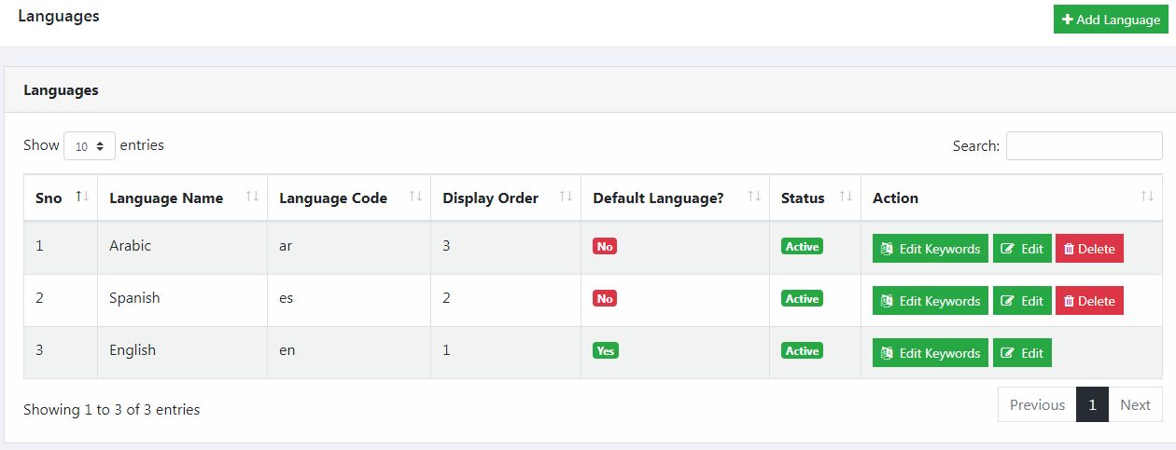Viewport: 1176px width, 450px height.
Task: Edit the Spanish language row
Action: click(1022, 301)
